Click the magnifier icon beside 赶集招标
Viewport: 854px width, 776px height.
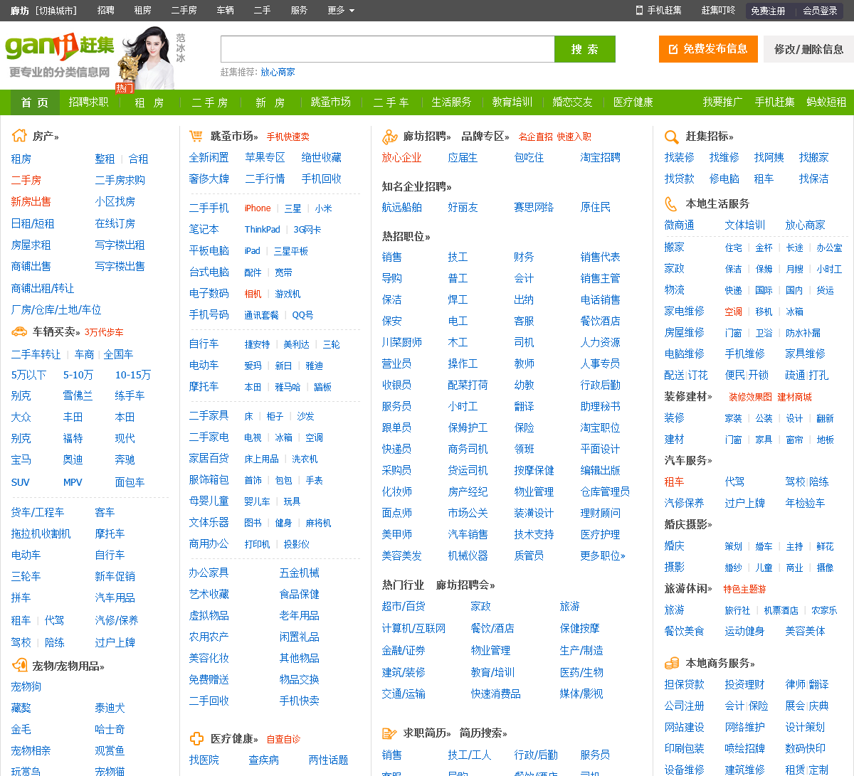tap(671, 137)
